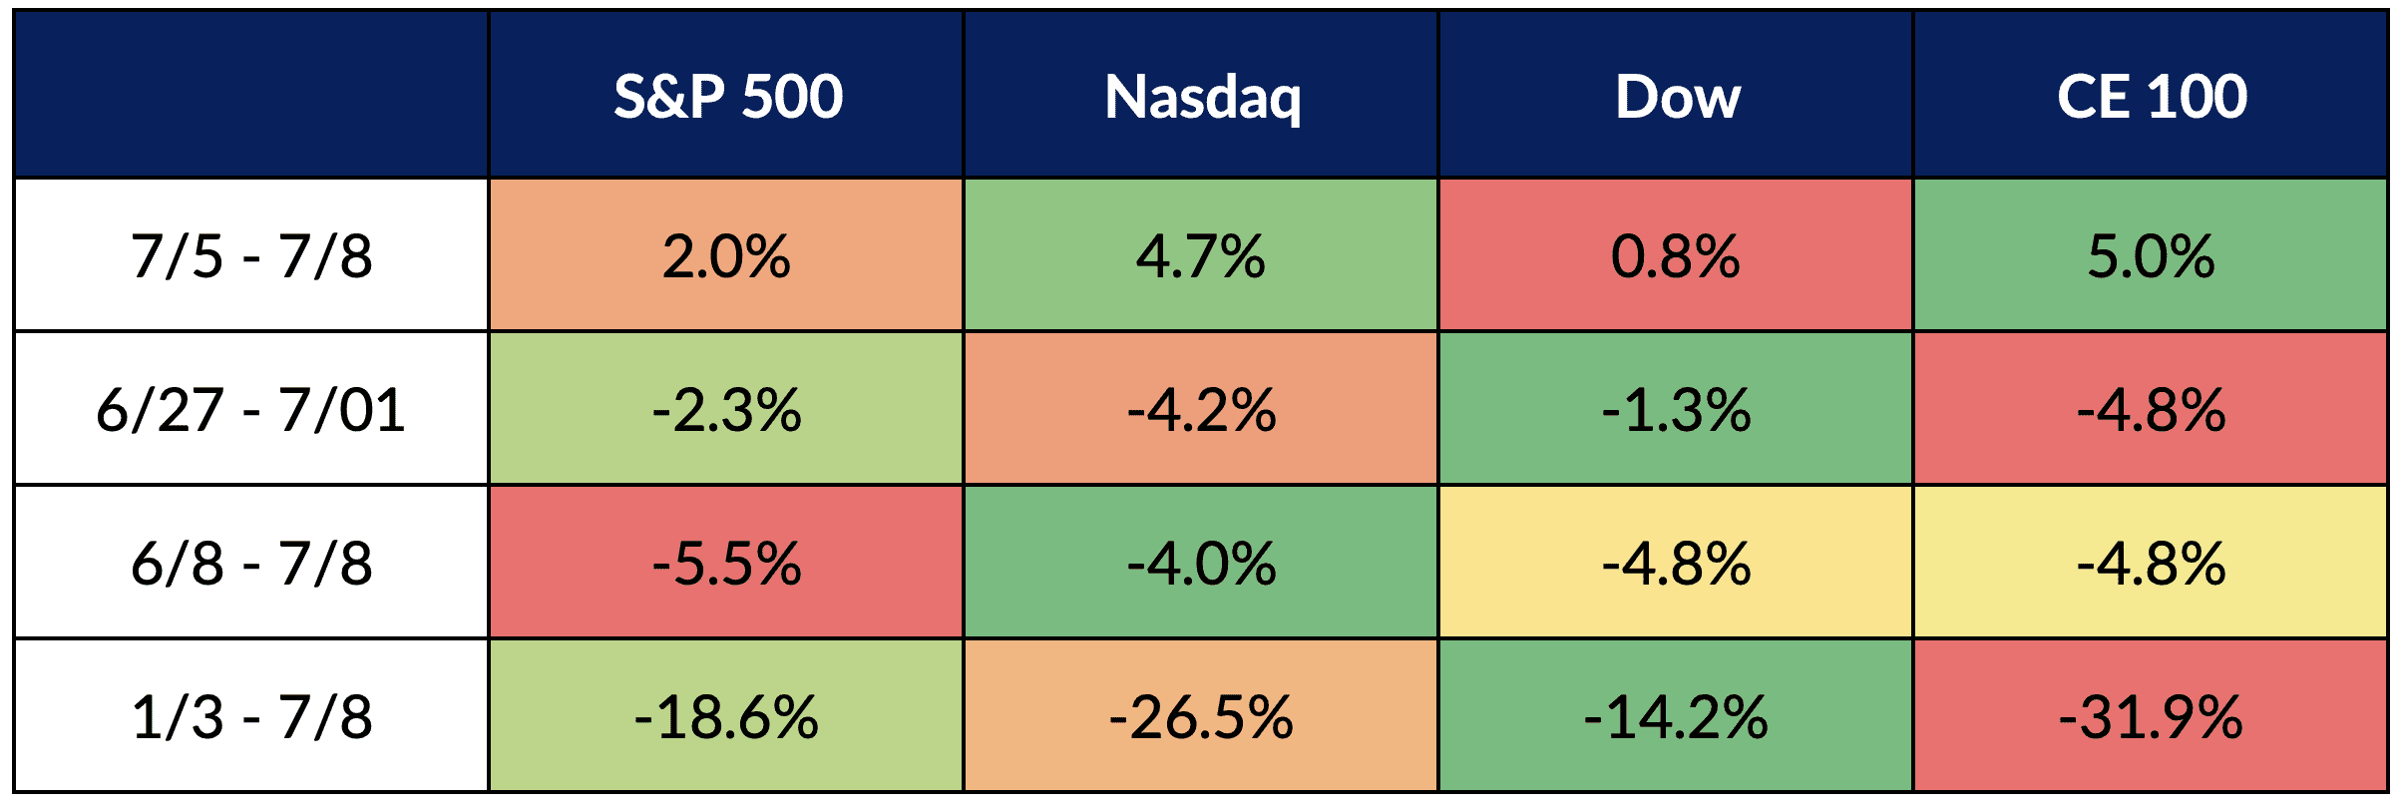
Task: Select the 7/5 - 7/8 row label
Action: pyautogui.click(x=251, y=255)
